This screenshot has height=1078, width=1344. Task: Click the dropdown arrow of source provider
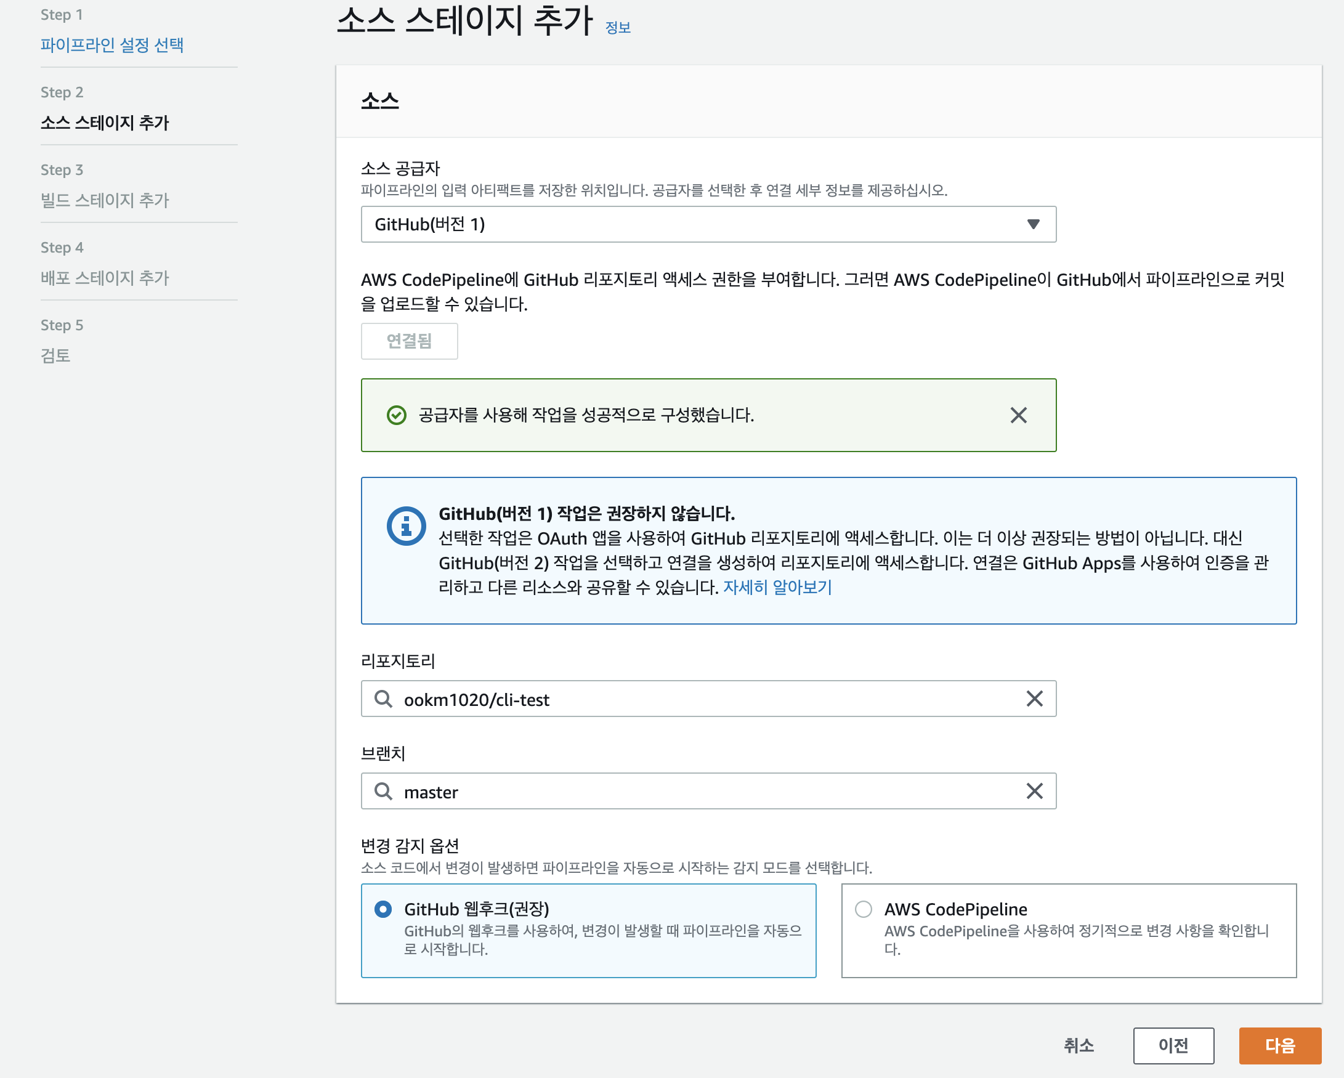click(x=1033, y=224)
